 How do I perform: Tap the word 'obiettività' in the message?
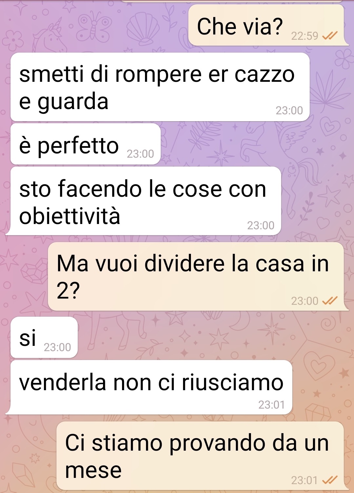click(70, 216)
